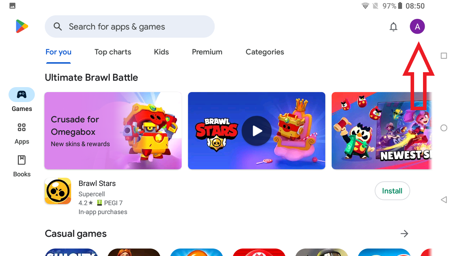
Task: Open the Books section icon
Action: [22, 160]
